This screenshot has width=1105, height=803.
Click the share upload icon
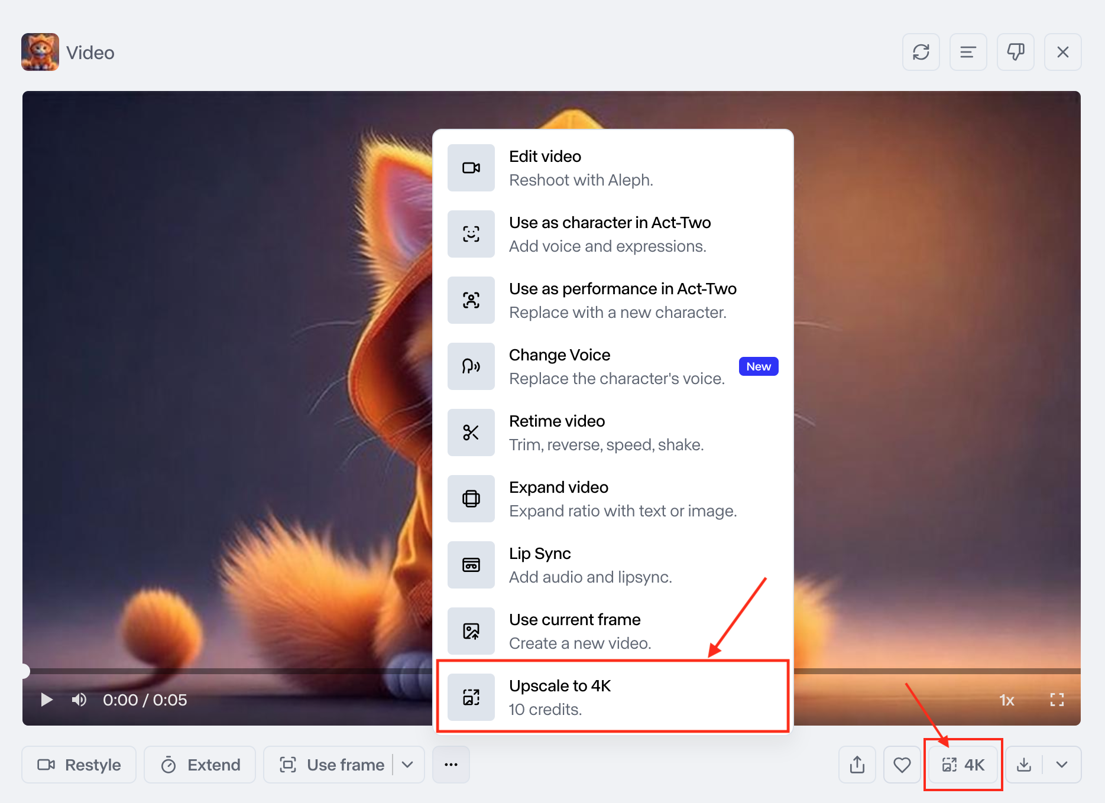(857, 765)
